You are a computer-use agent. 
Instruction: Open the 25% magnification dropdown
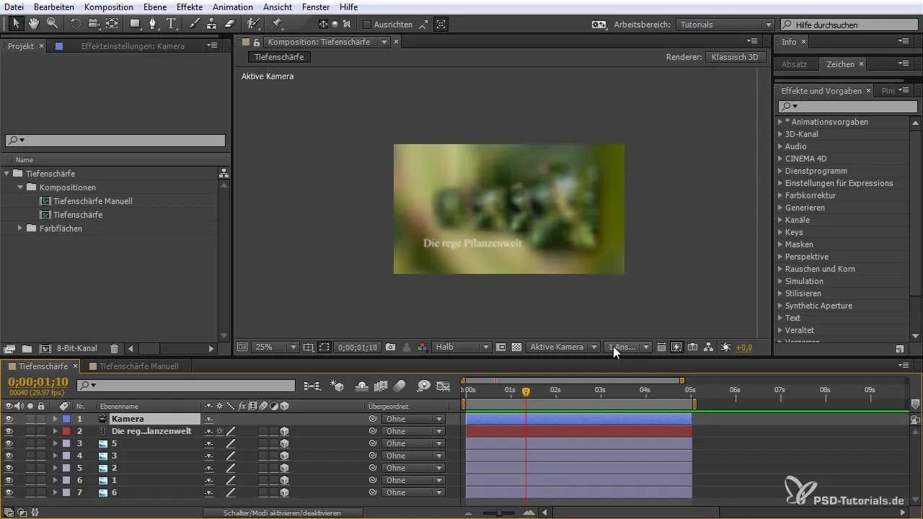tap(275, 347)
